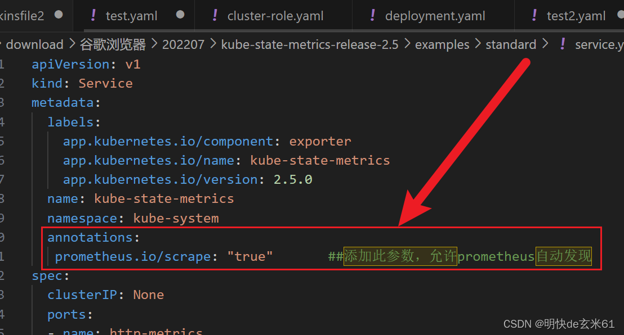Screen dimensions: 624x335
Task: Click the spec key
Action: tap(47, 276)
